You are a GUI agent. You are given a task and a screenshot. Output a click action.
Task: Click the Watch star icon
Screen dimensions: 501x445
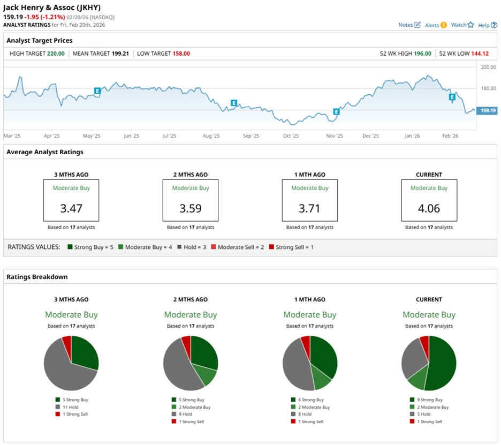[x=470, y=25]
